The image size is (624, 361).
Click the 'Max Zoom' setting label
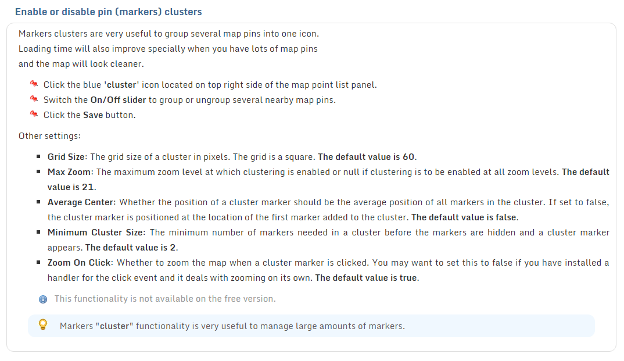(x=69, y=172)
